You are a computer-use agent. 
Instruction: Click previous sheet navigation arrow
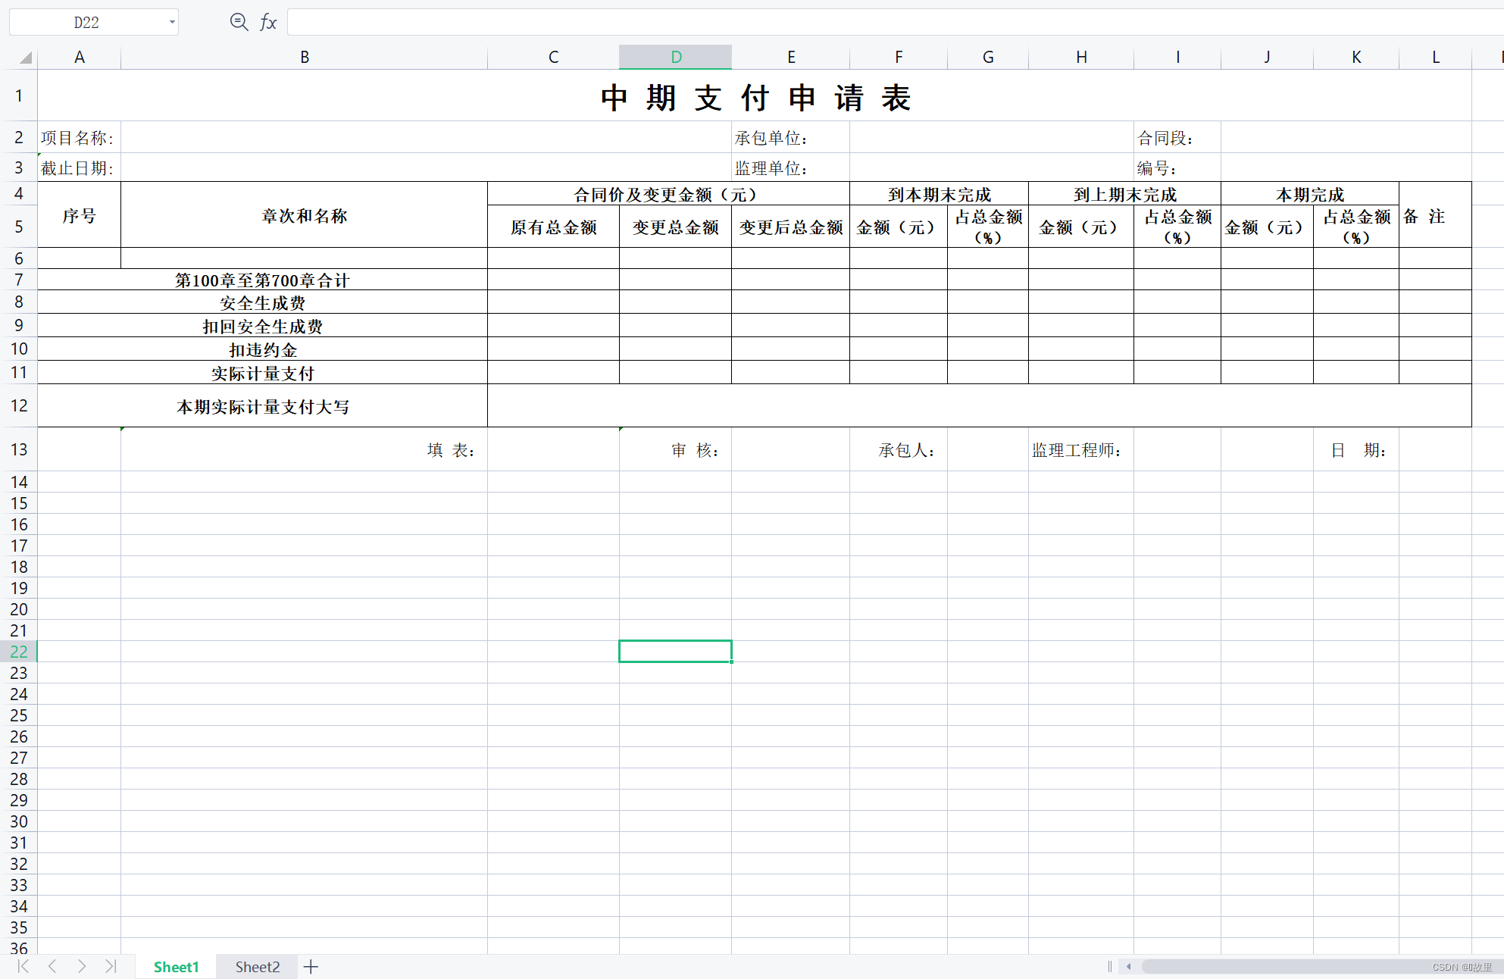coord(52,966)
